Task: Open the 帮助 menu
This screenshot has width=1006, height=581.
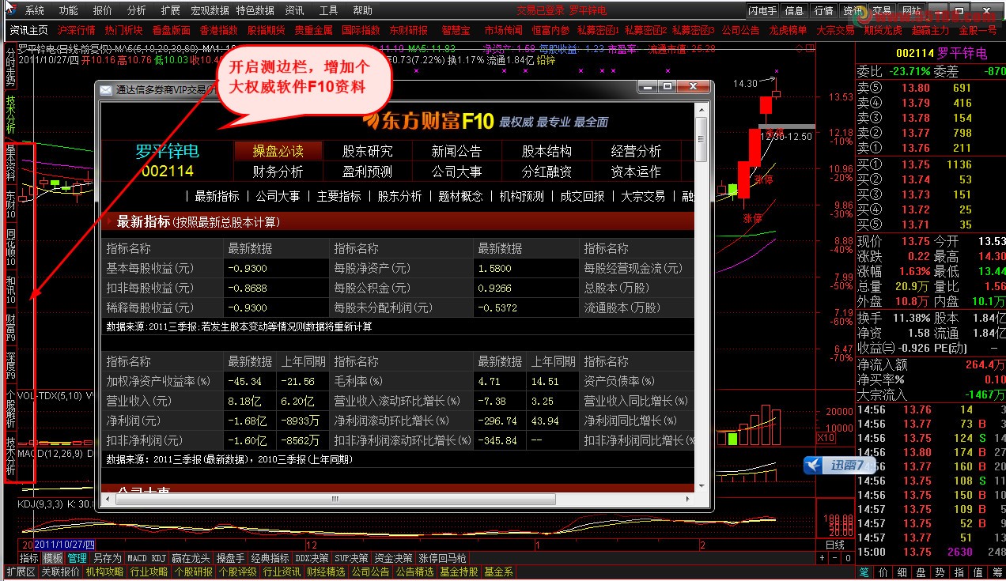Action: (x=362, y=10)
